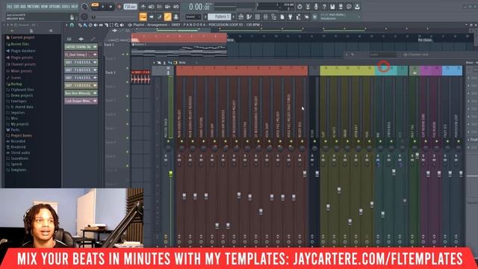Open the snap setting dropdown left of Pattern 1
This screenshot has width=478, height=269.
pos(193,16)
